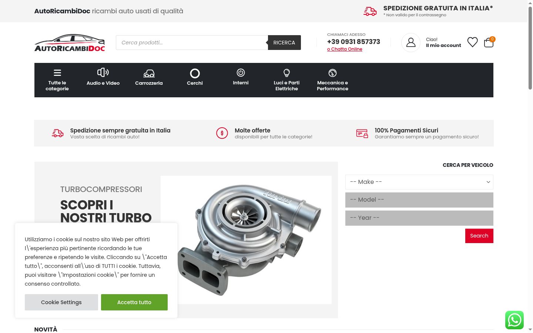Click the delivery truck icon beside Spedizione Gratuita
Viewport: 533px width, 333px height.
click(370, 11)
